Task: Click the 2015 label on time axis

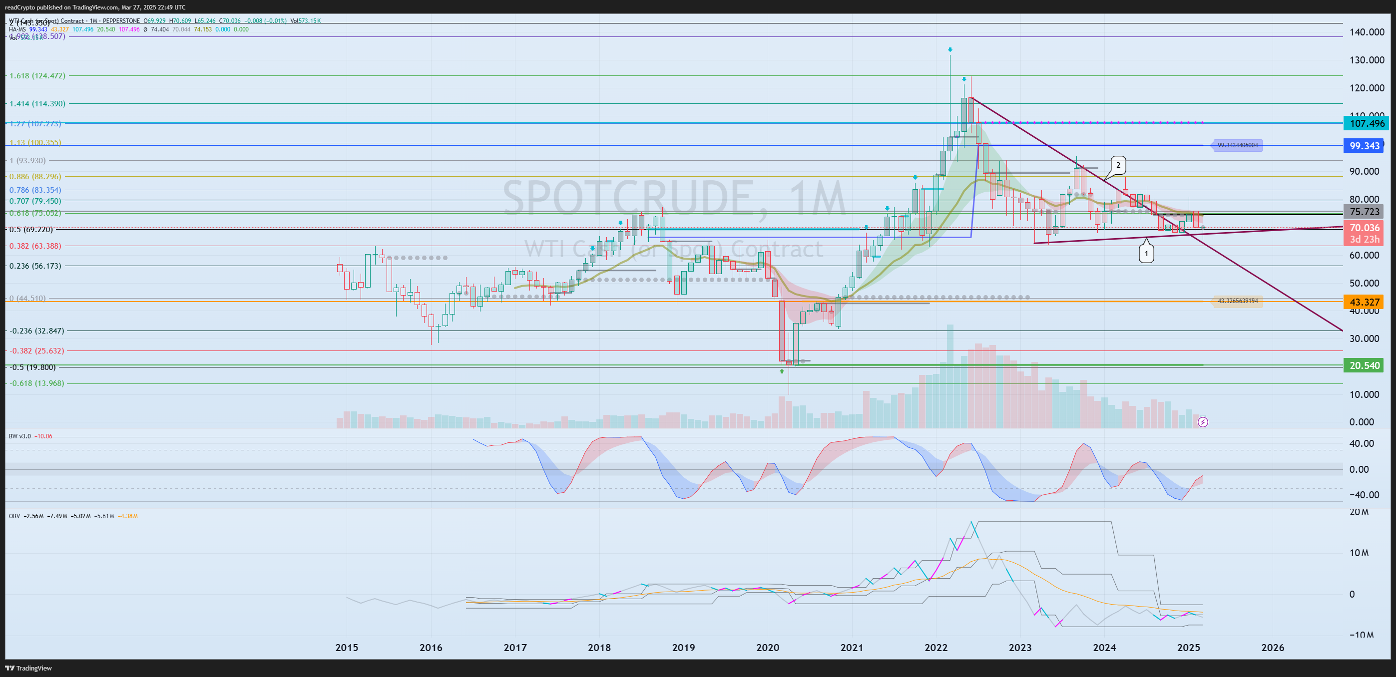Action: [x=347, y=648]
